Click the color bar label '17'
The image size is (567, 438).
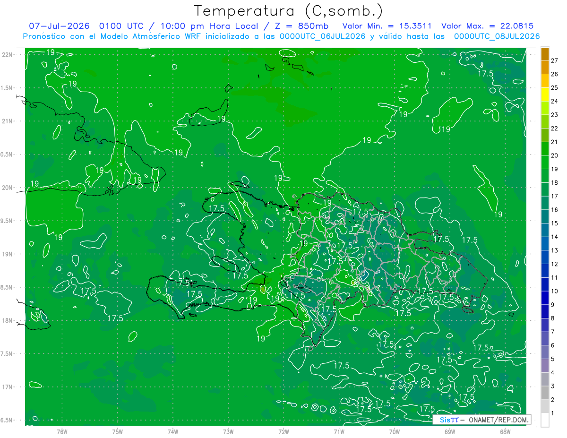[555, 196]
